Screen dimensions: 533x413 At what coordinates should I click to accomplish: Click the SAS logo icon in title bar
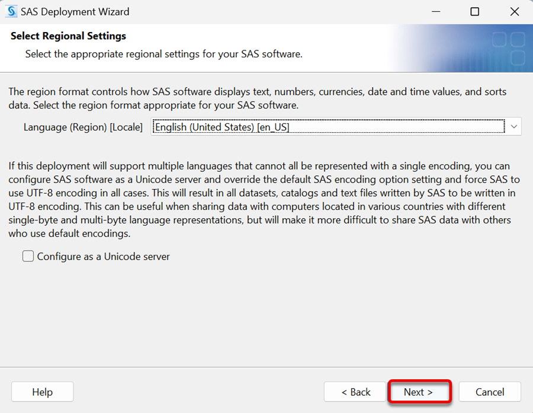pos(11,12)
